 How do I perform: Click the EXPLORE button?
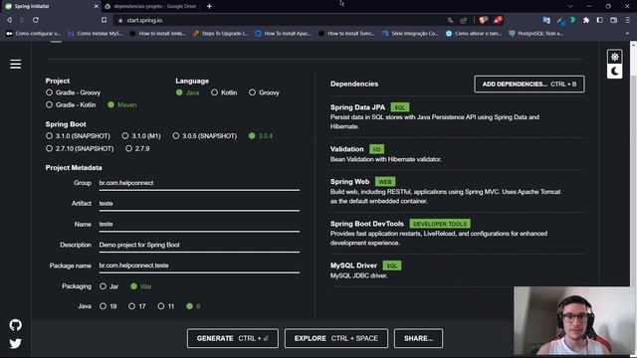tap(336, 338)
